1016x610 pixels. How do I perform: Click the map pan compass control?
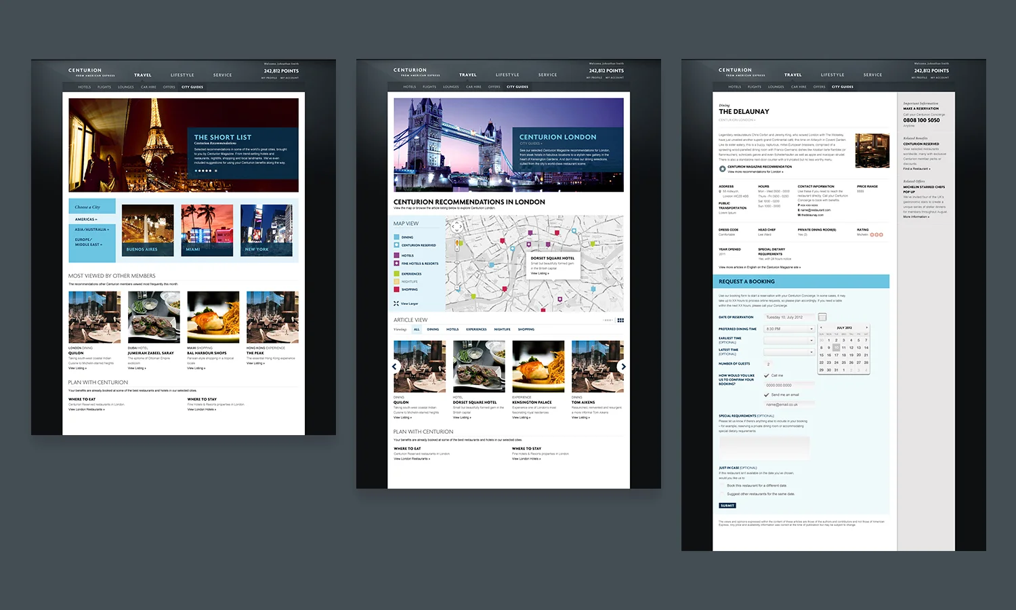pyautogui.click(x=457, y=226)
